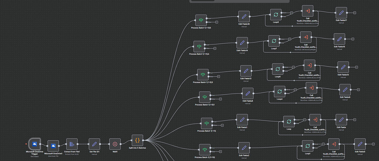Open the Loop1 node

click(x=308, y=146)
